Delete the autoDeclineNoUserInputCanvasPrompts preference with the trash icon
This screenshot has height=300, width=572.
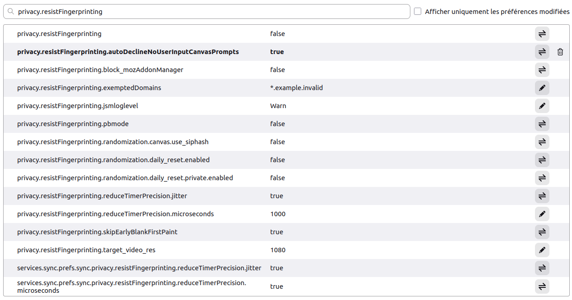(560, 52)
